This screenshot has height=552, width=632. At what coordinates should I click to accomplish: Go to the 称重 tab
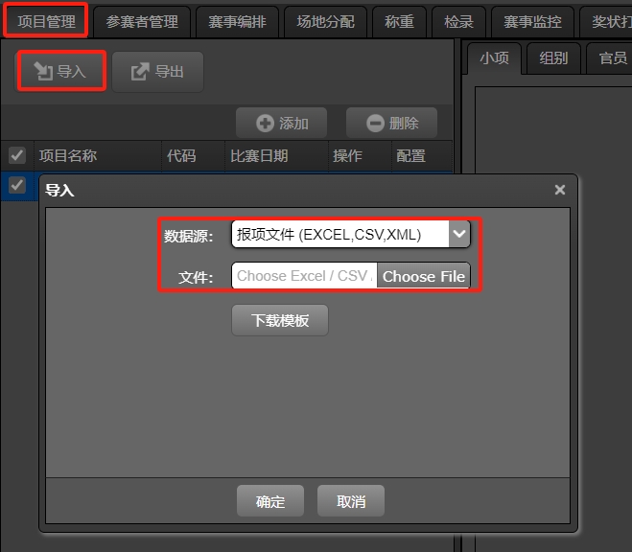tap(399, 22)
